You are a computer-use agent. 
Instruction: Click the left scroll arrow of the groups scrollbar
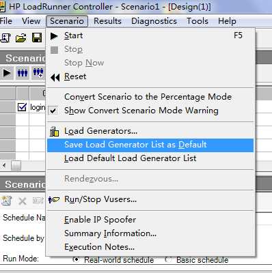click(x=4, y=166)
